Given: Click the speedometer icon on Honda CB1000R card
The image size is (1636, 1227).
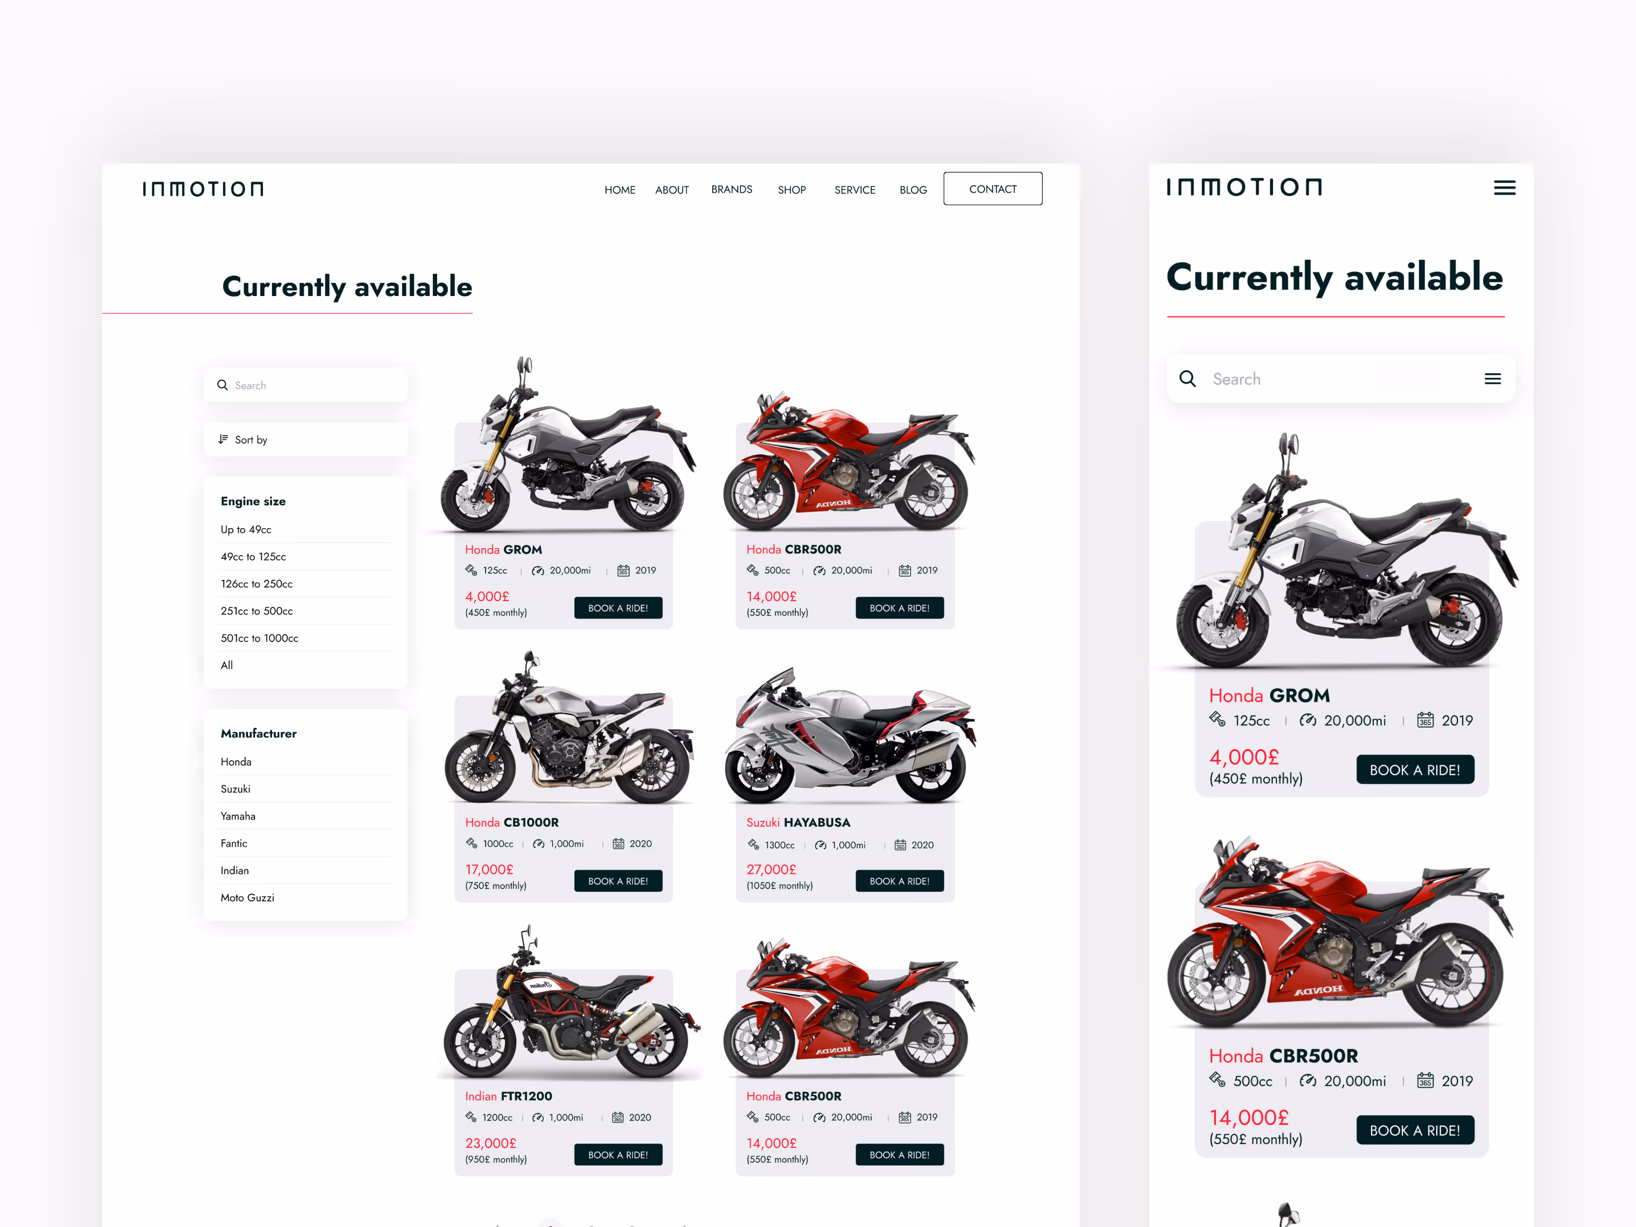Looking at the screenshot, I should coord(538,844).
